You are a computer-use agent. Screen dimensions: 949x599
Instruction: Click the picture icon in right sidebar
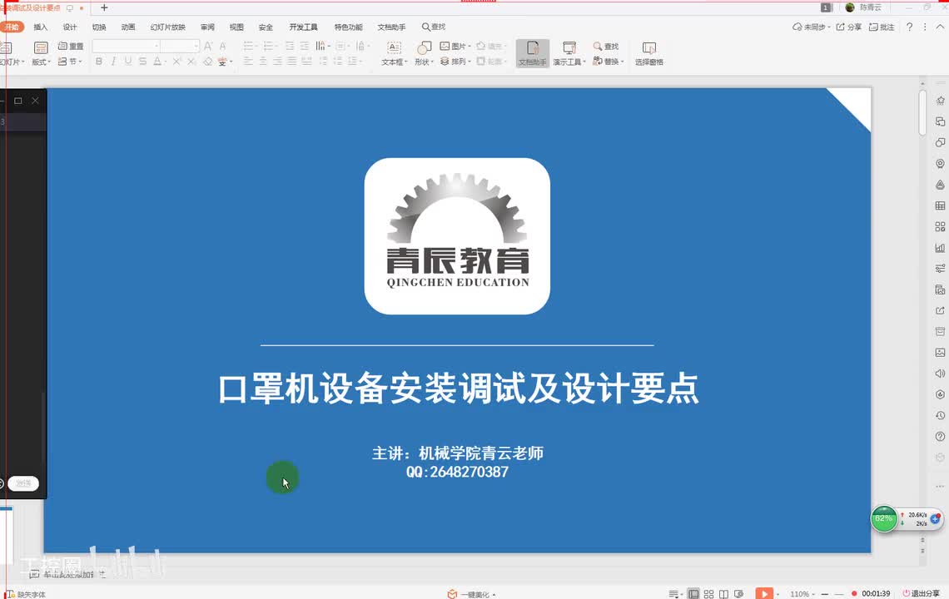tap(940, 352)
